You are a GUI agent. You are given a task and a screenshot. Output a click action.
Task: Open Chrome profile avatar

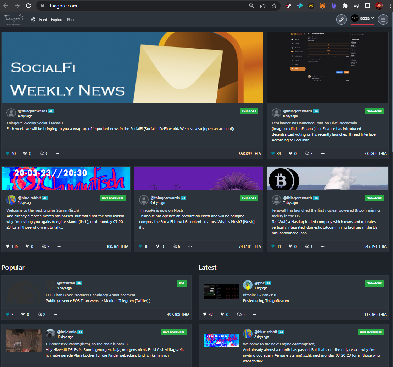coord(379,6)
